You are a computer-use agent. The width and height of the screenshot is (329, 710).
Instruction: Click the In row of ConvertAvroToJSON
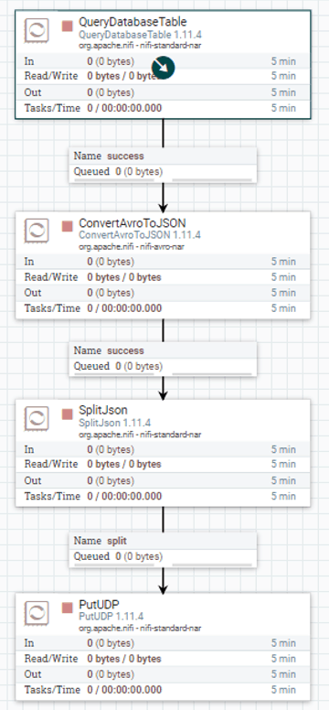tap(163, 262)
